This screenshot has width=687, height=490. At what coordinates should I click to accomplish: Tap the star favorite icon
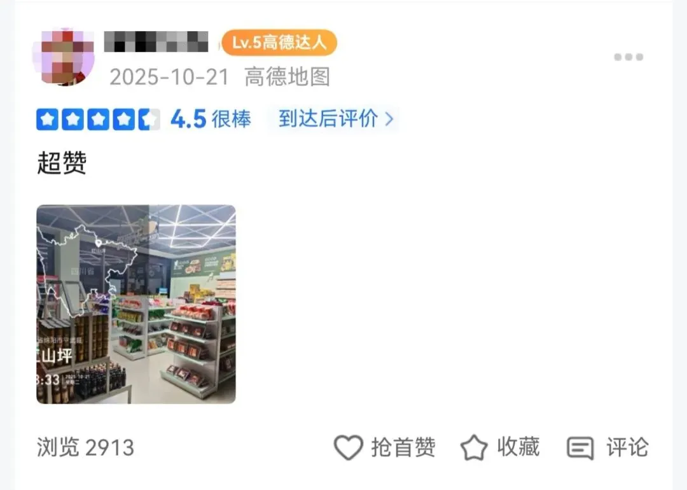(x=474, y=447)
